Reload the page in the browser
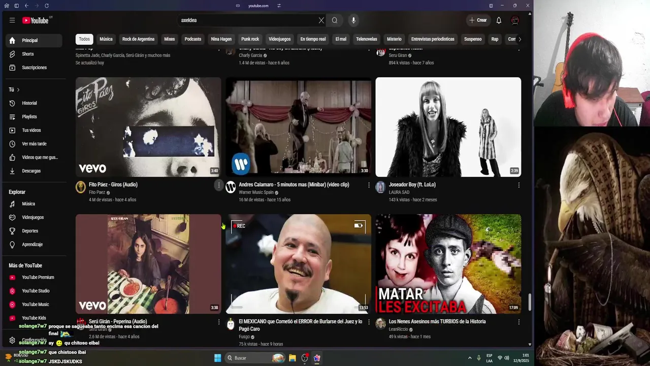Image resolution: width=650 pixels, height=366 pixels. tap(47, 6)
